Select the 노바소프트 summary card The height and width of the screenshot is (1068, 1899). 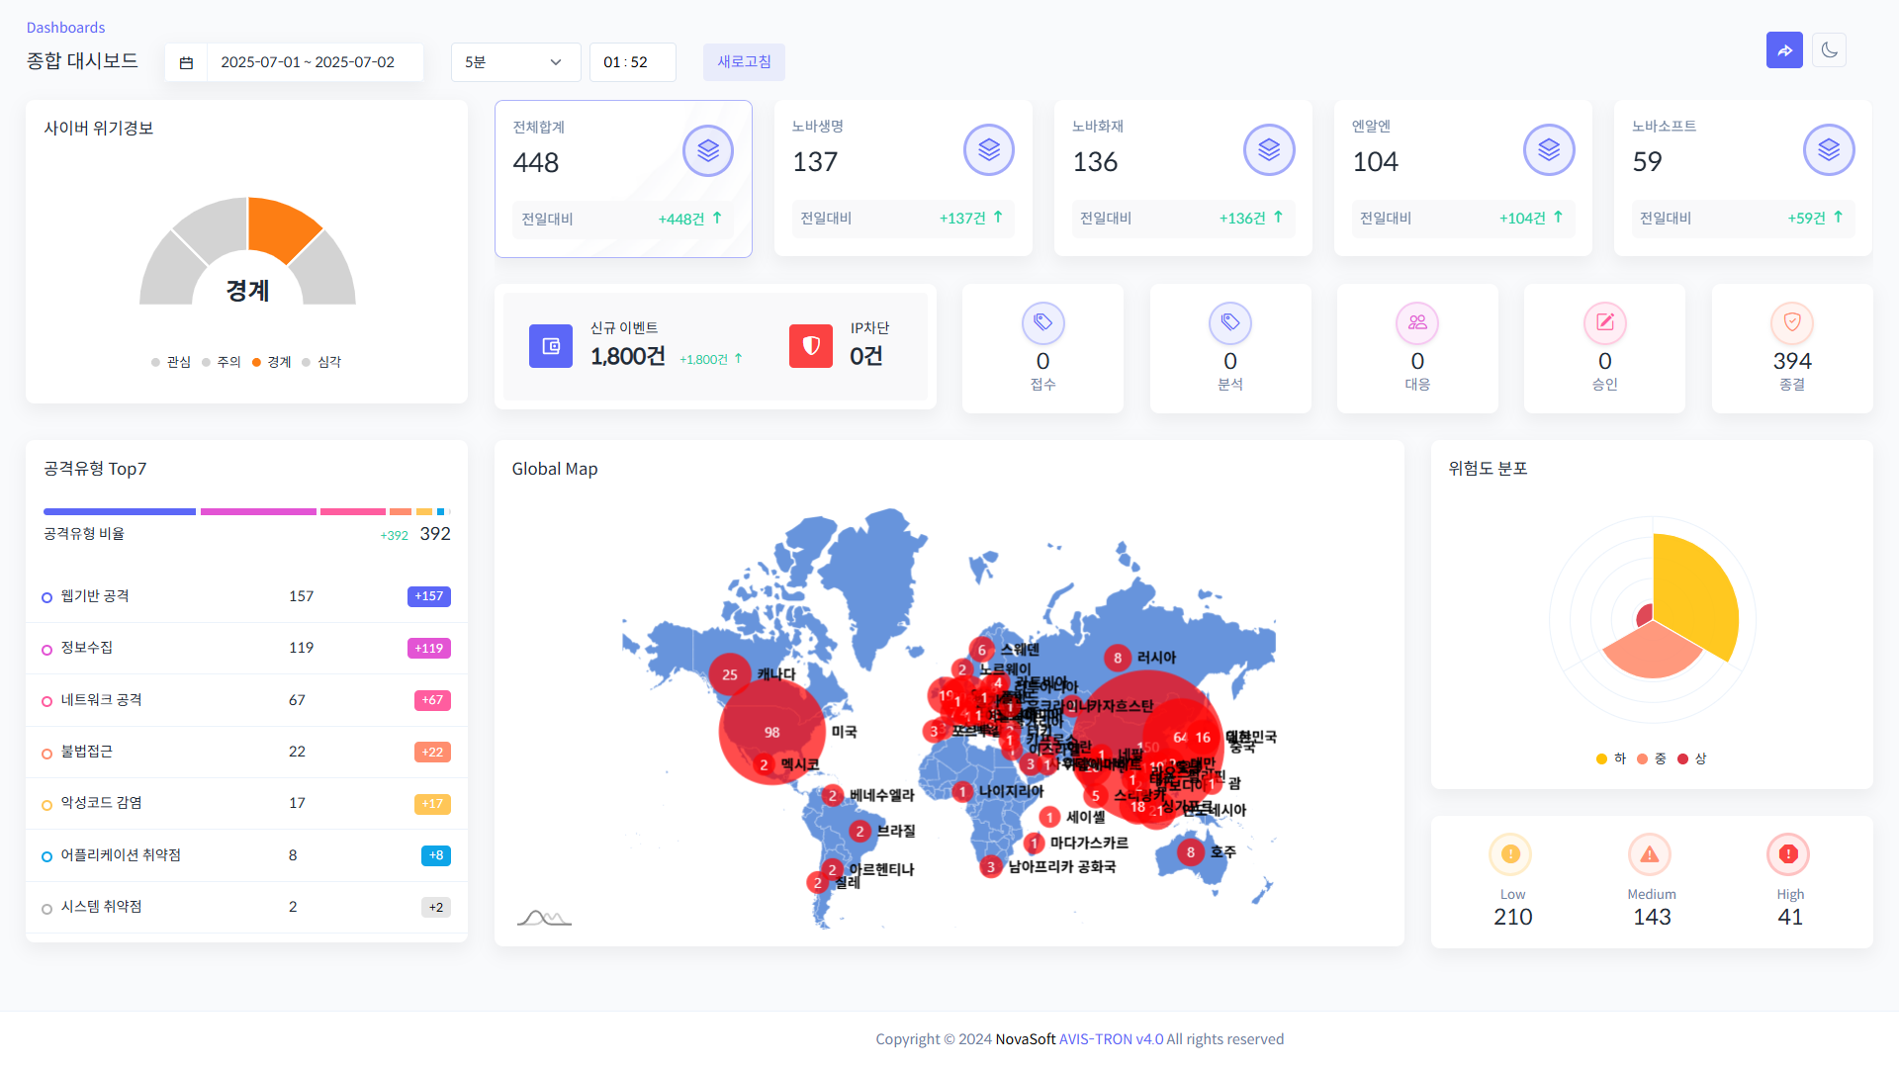[1742, 178]
